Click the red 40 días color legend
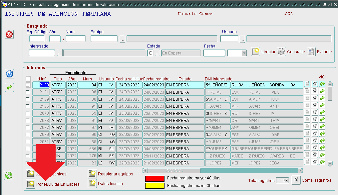The width and height of the screenshot is (338, 195). click(155, 178)
